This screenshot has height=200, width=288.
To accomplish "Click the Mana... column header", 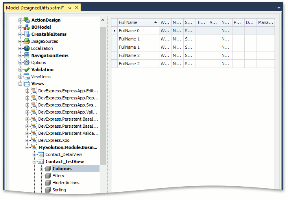I will pos(266,22).
